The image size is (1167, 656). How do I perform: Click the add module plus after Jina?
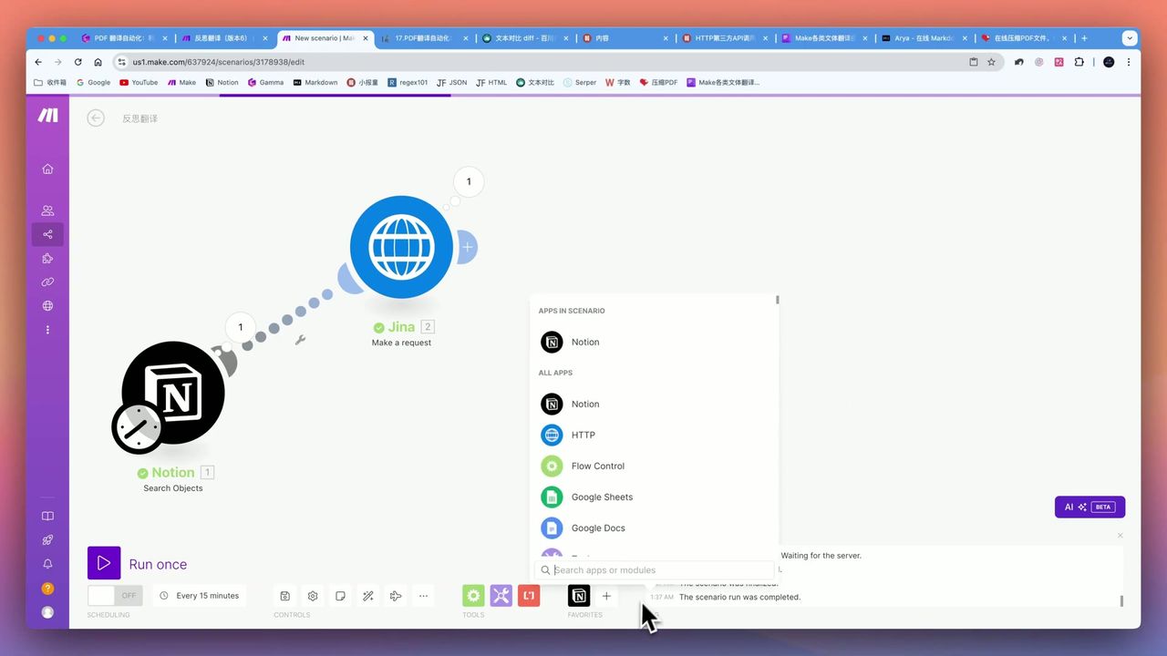point(468,247)
